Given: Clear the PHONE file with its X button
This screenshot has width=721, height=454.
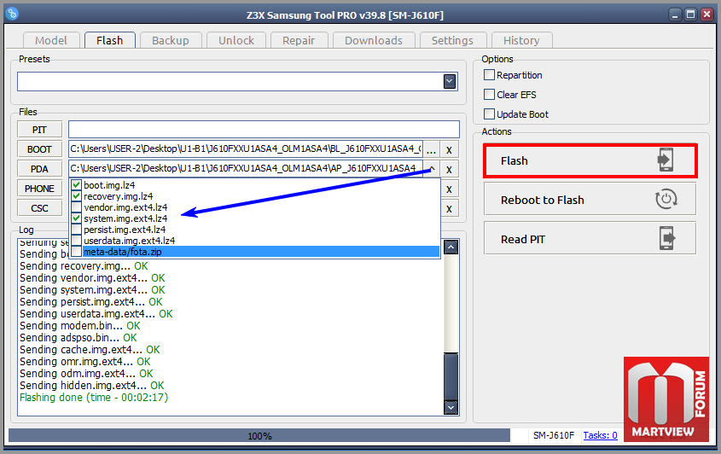Looking at the screenshot, I should pos(450,189).
